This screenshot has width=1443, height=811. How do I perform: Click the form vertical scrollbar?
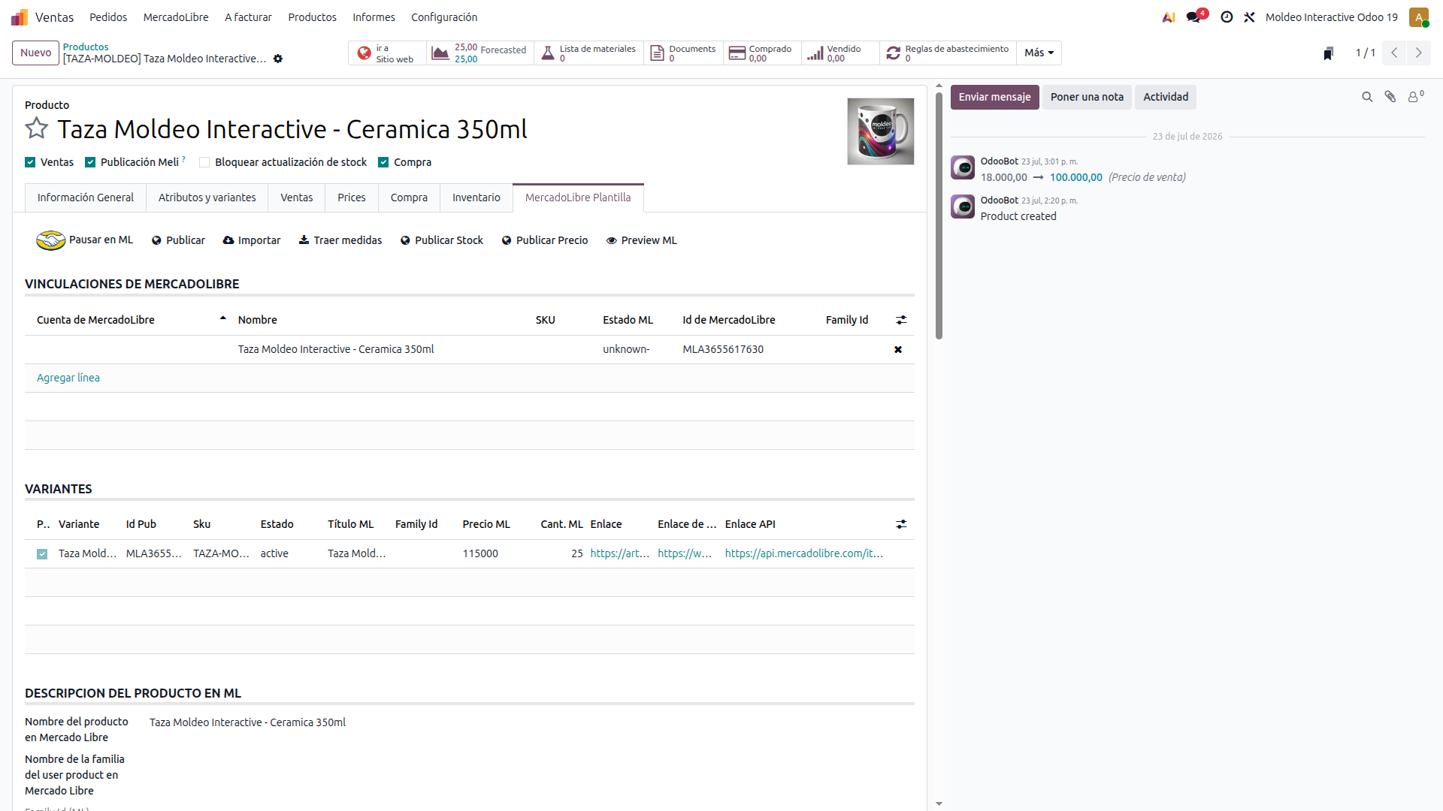939,216
